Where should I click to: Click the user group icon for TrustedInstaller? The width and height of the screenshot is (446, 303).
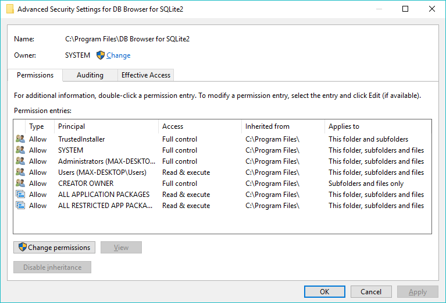tap(20, 139)
